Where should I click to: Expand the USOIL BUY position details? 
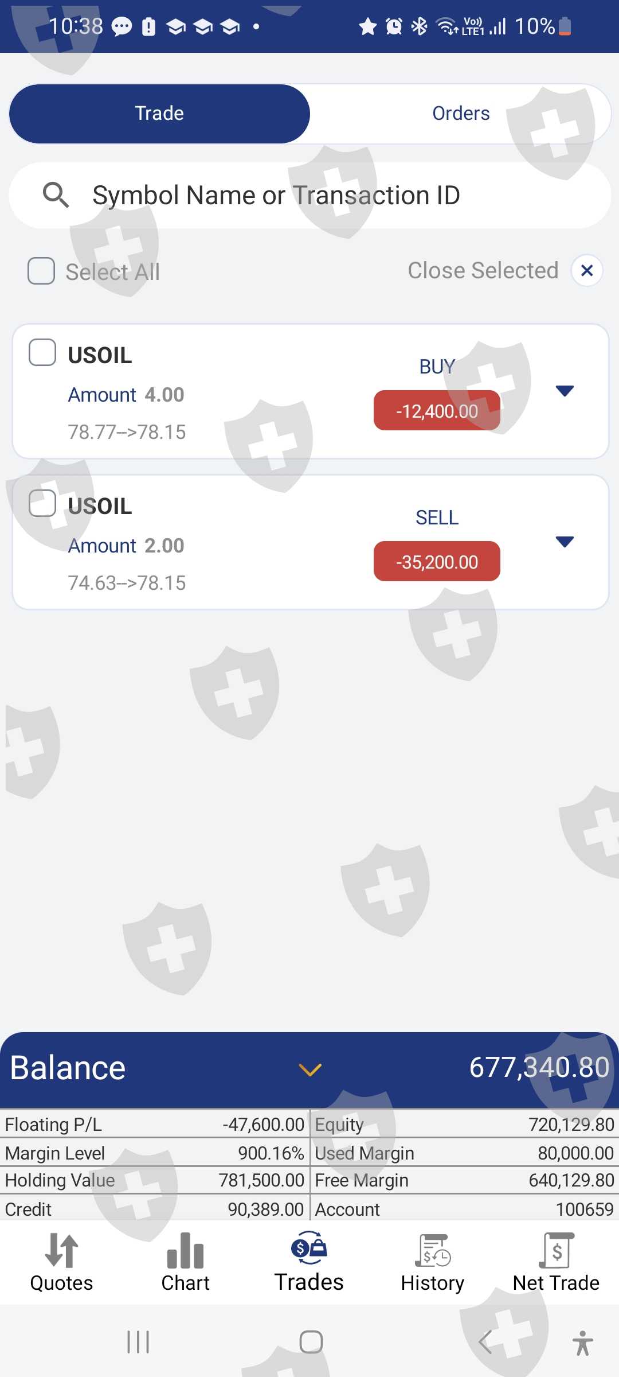[565, 391]
